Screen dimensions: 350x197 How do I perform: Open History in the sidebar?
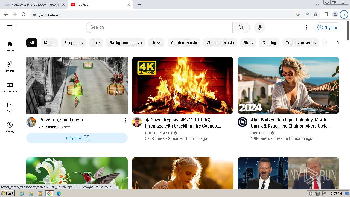10,128
